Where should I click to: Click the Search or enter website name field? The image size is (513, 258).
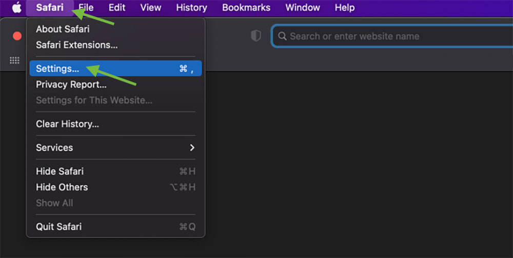click(x=392, y=36)
